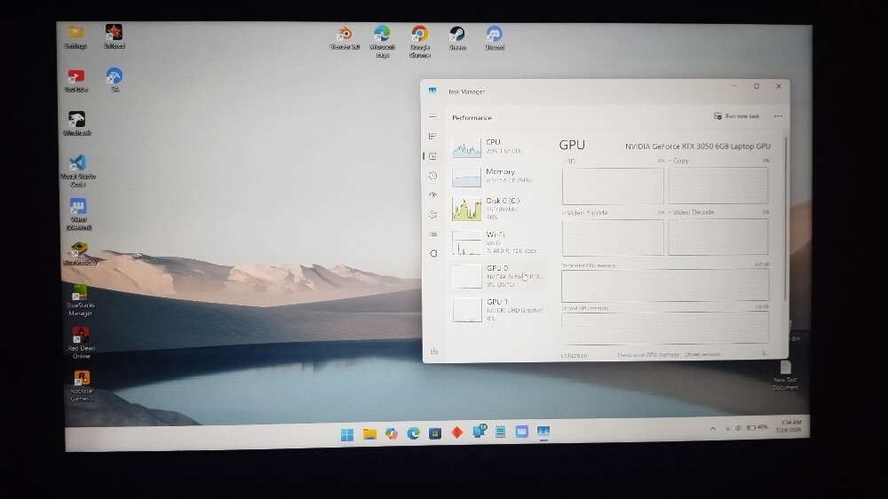Select the Rockstar Games desktop shortcut
The image size is (888, 499).
pyautogui.click(x=82, y=386)
